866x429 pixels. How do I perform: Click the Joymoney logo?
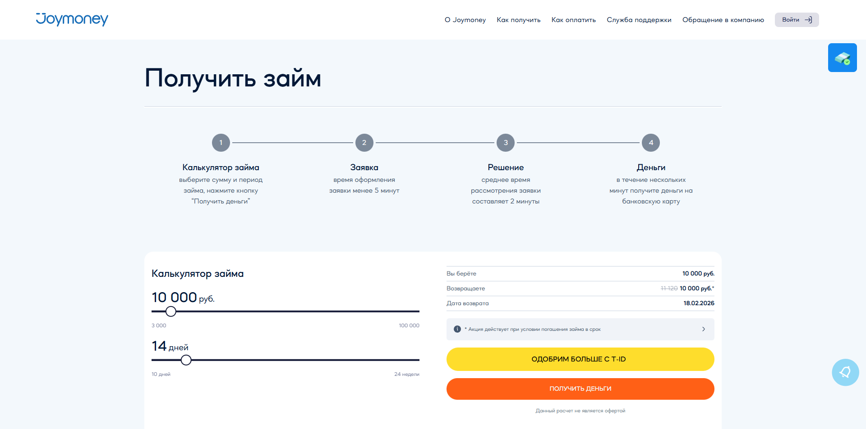(x=72, y=19)
